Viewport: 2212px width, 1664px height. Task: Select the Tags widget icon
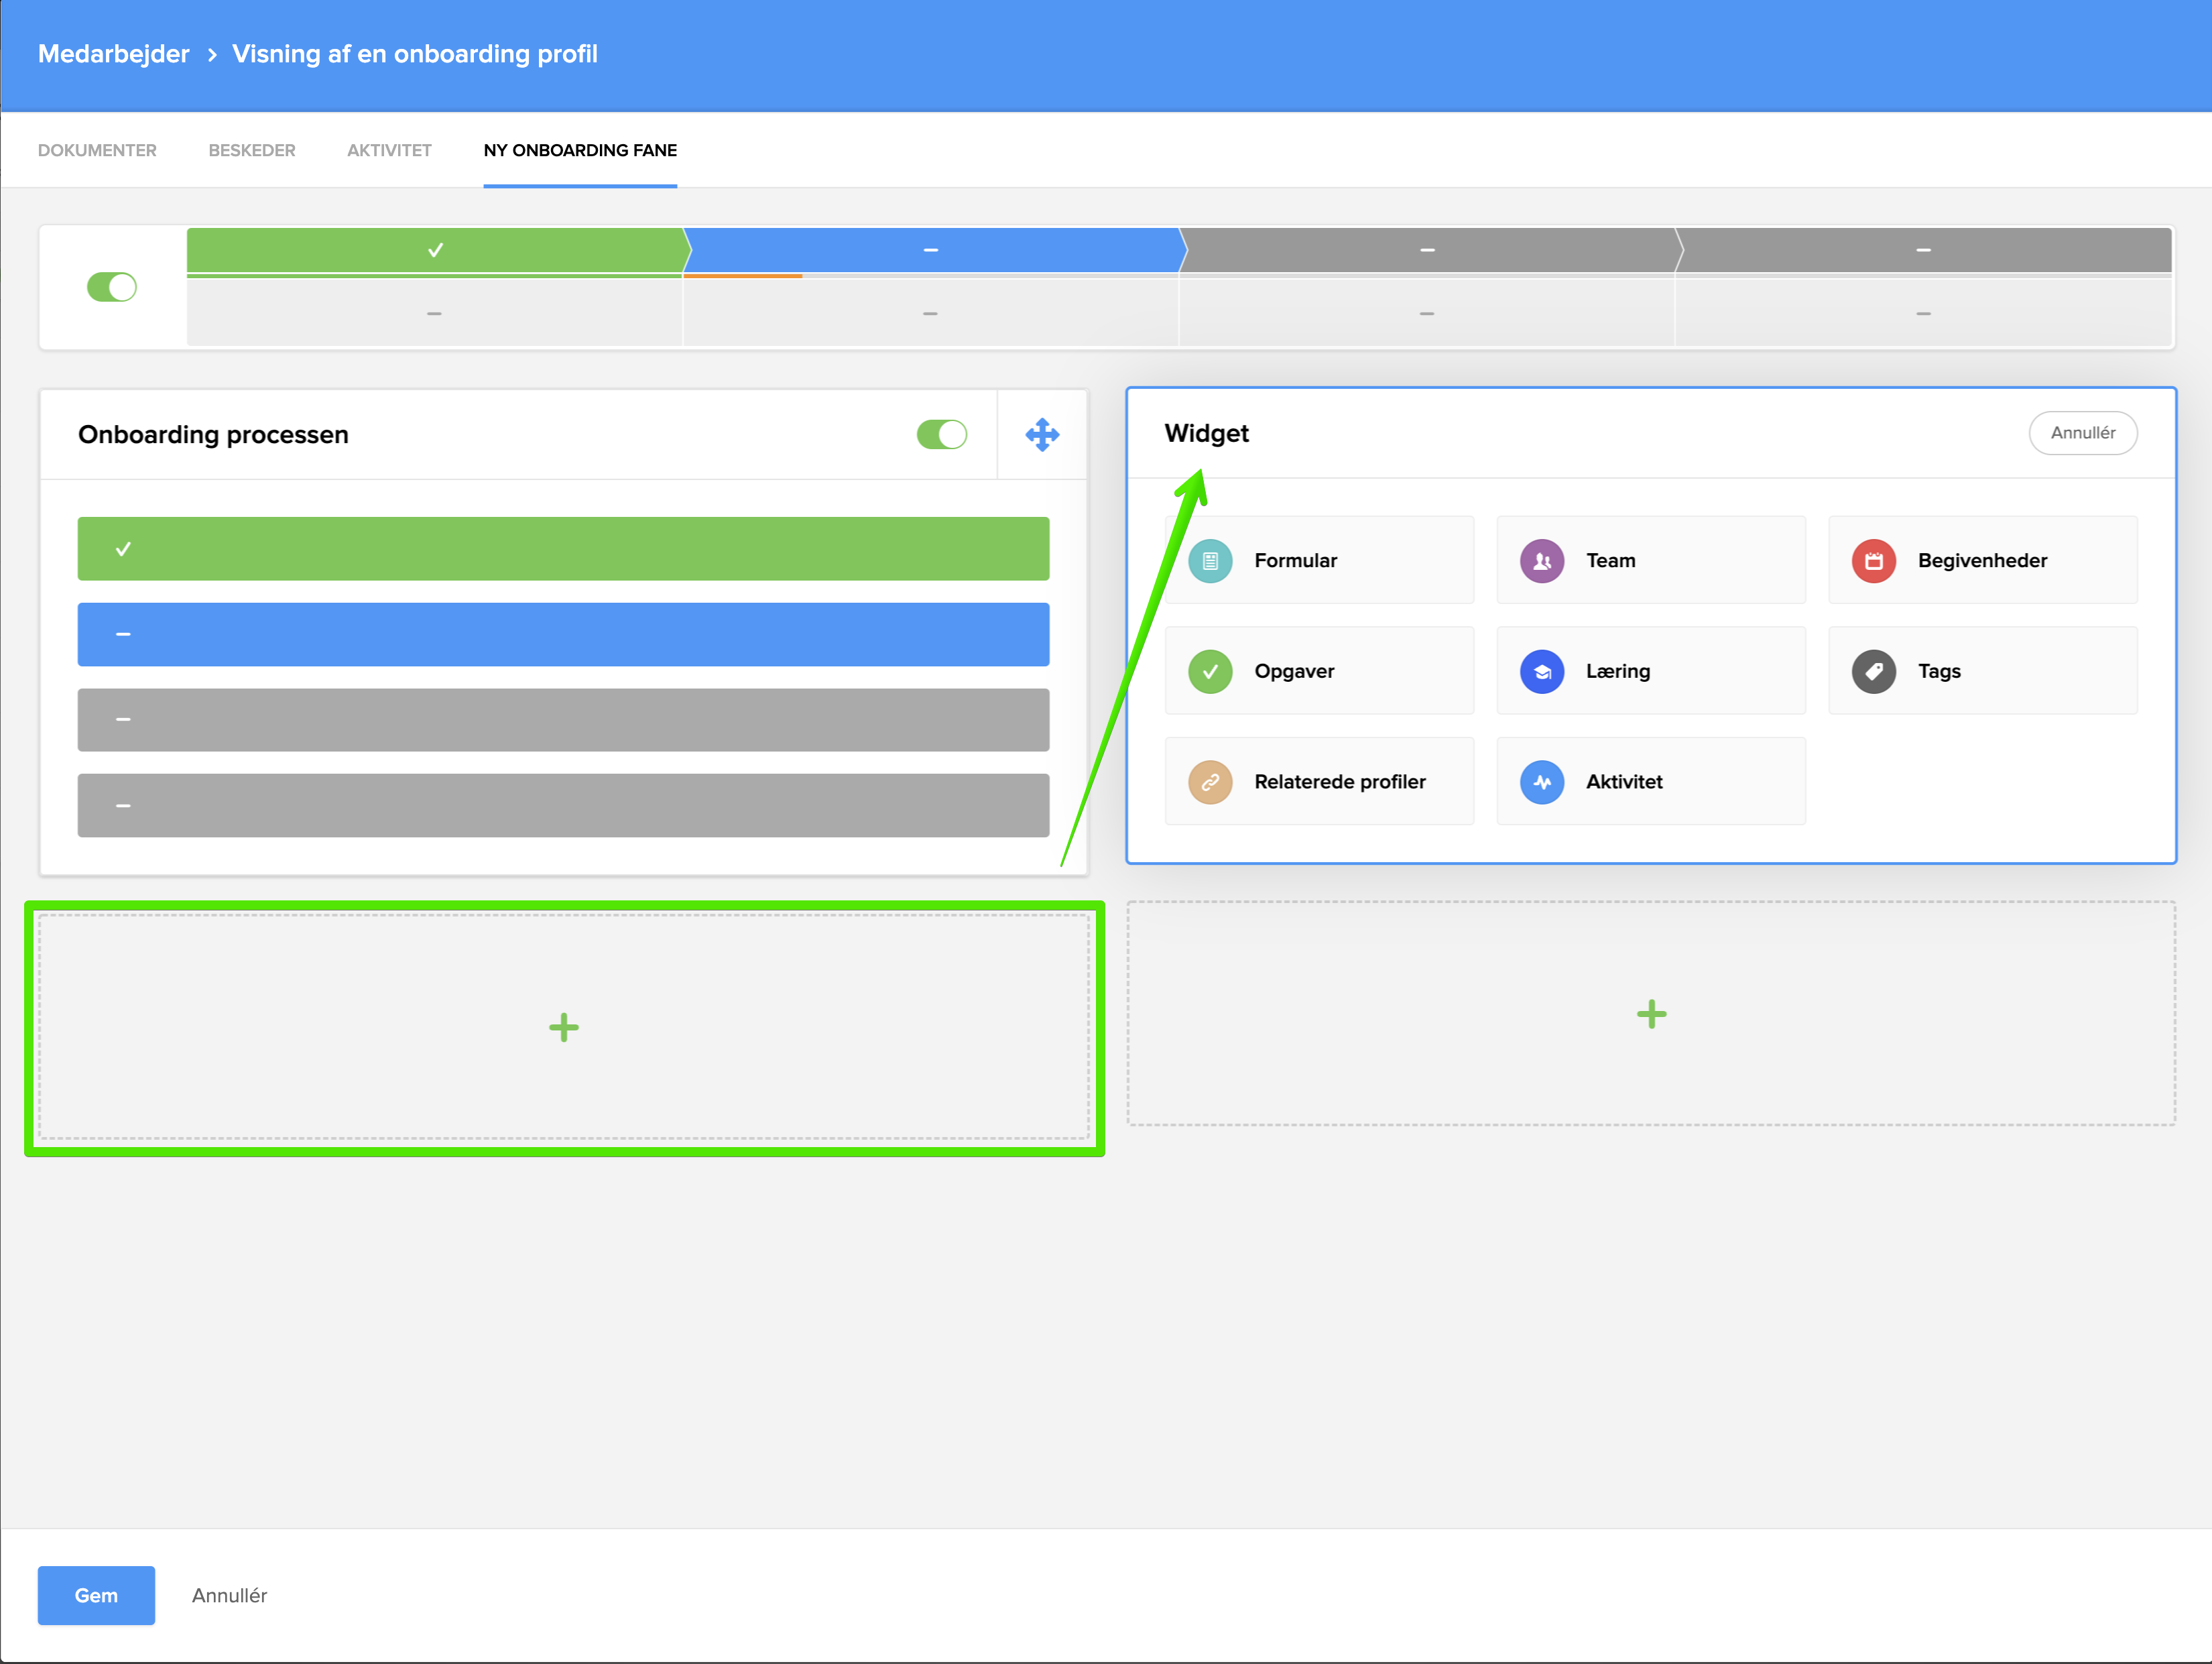1873,672
